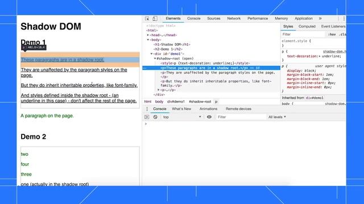
Task: Open the Network tab
Action: (234, 19)
